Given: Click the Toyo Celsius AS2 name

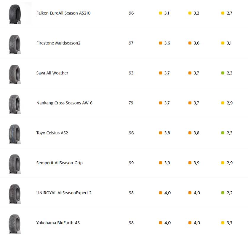Looking at the screenshot, I should [x=52, y=133].
